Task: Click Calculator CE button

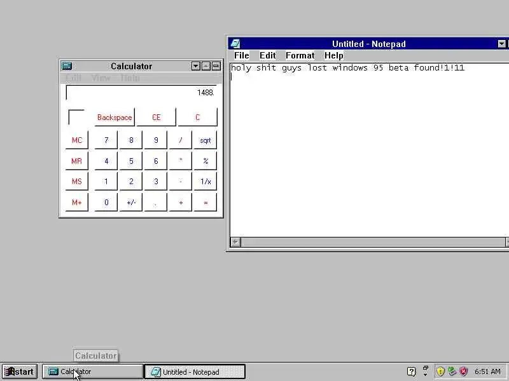Action: click(x=156, y=117)
